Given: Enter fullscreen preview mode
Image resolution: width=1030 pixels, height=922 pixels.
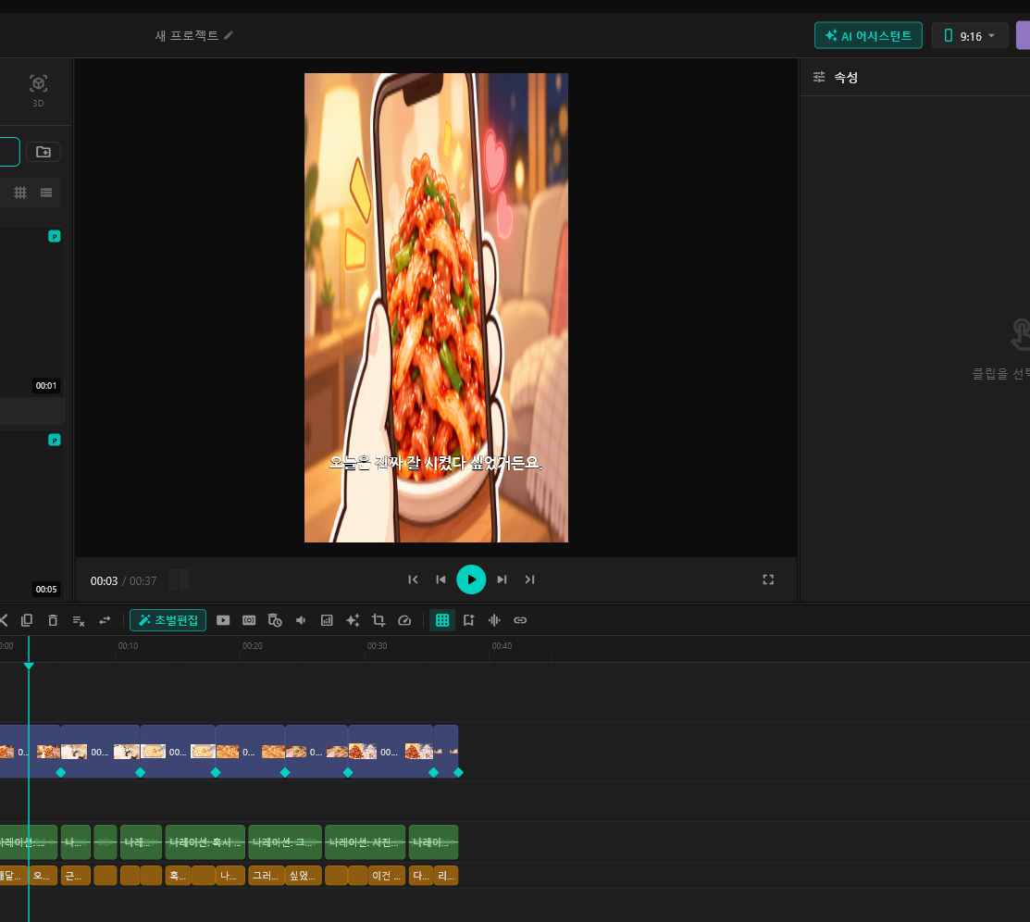Looking at the screenshot, I should click(x=768, y=579).
